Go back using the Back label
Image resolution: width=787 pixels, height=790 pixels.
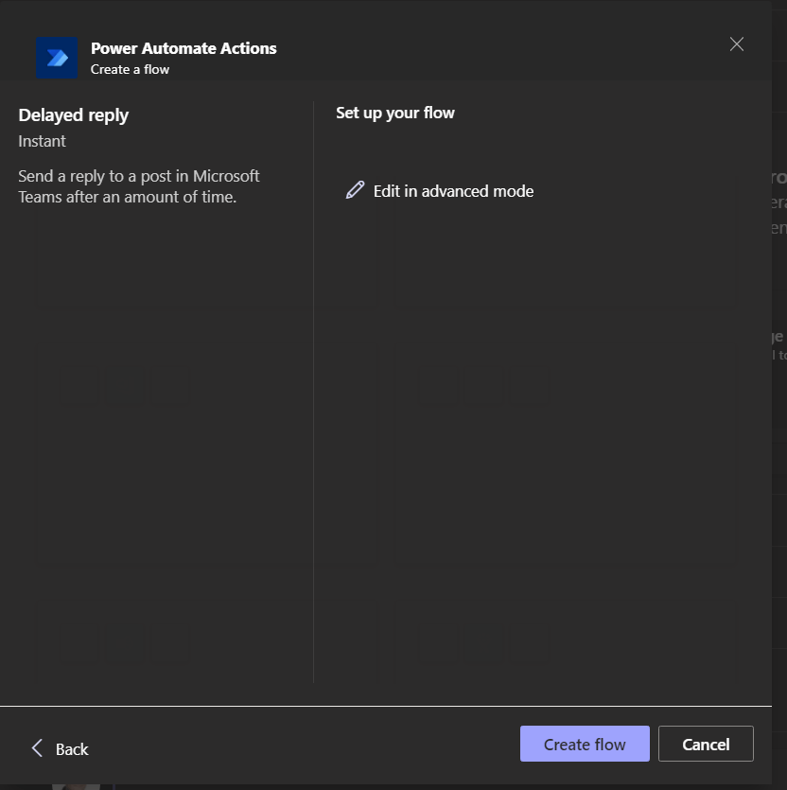click(72, 749)
